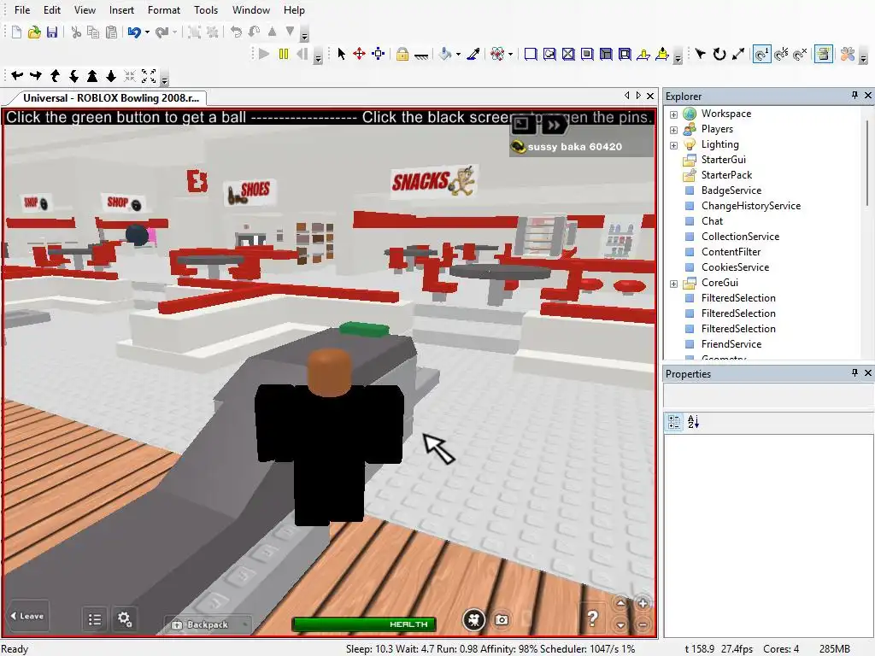The width and height of the screenshot is (875, 656).
Task: Enable one-stud grid snapping
Action: point(761,54)
